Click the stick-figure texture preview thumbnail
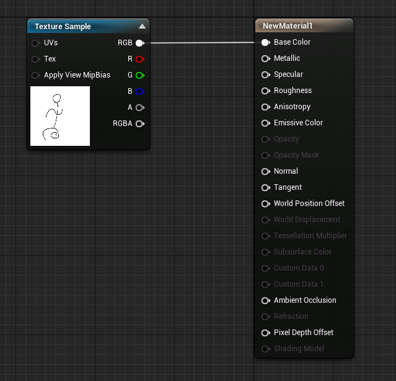 coord(60,116)
